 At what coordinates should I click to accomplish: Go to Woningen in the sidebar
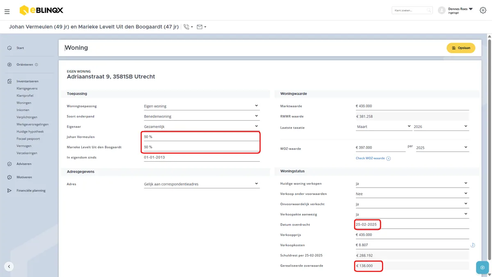pos(24,103)
